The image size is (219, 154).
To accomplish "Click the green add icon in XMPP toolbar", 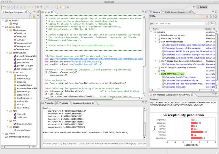I will [x=216, y=17].
